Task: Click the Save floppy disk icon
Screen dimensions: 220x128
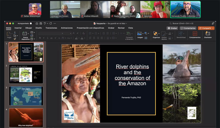Action: [41, 23]
